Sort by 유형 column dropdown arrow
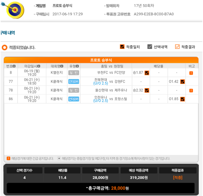Image resolution: width=203 pixels, height=196 pixels. tap(77, 66)
